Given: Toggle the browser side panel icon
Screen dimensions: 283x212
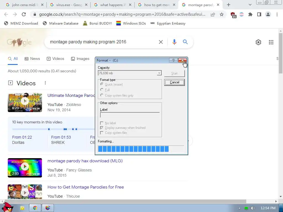Looking at the screenshot, I should 259,14.
